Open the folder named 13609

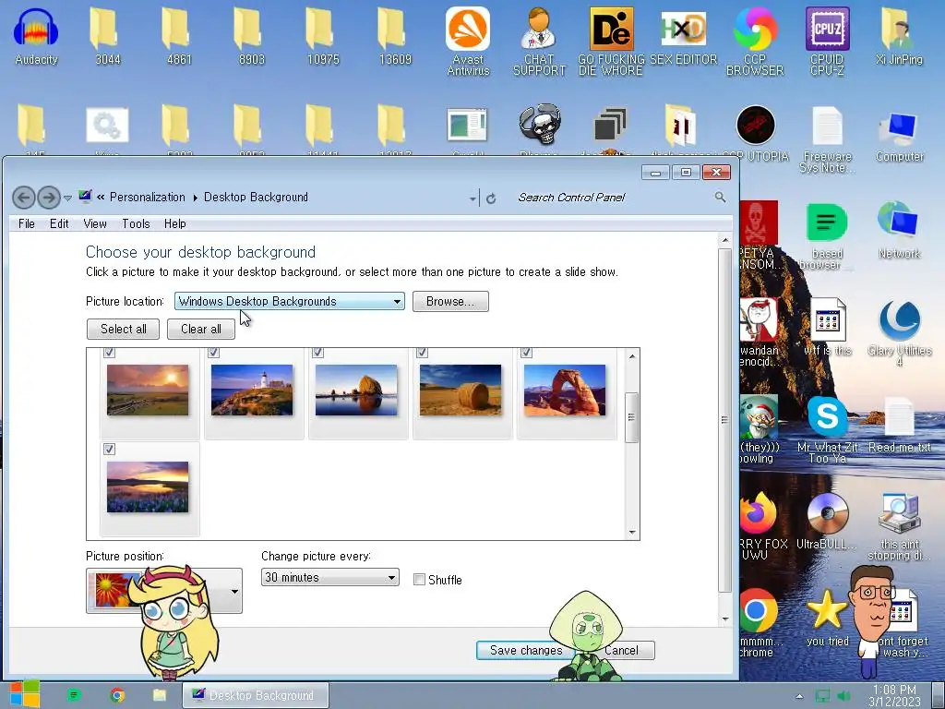[395, 36]
